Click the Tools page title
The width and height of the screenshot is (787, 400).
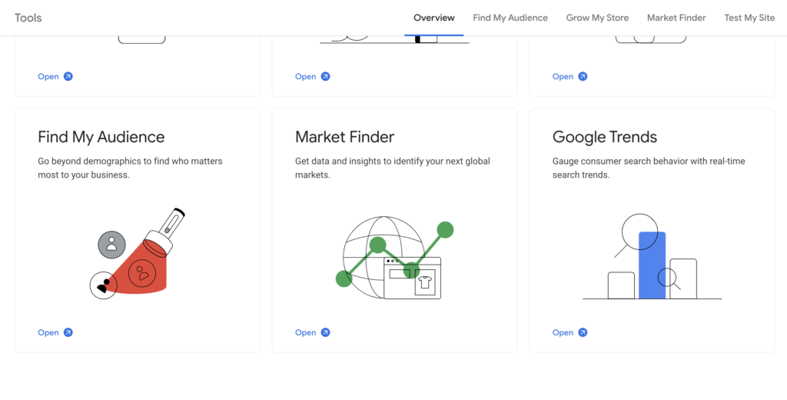28,18
